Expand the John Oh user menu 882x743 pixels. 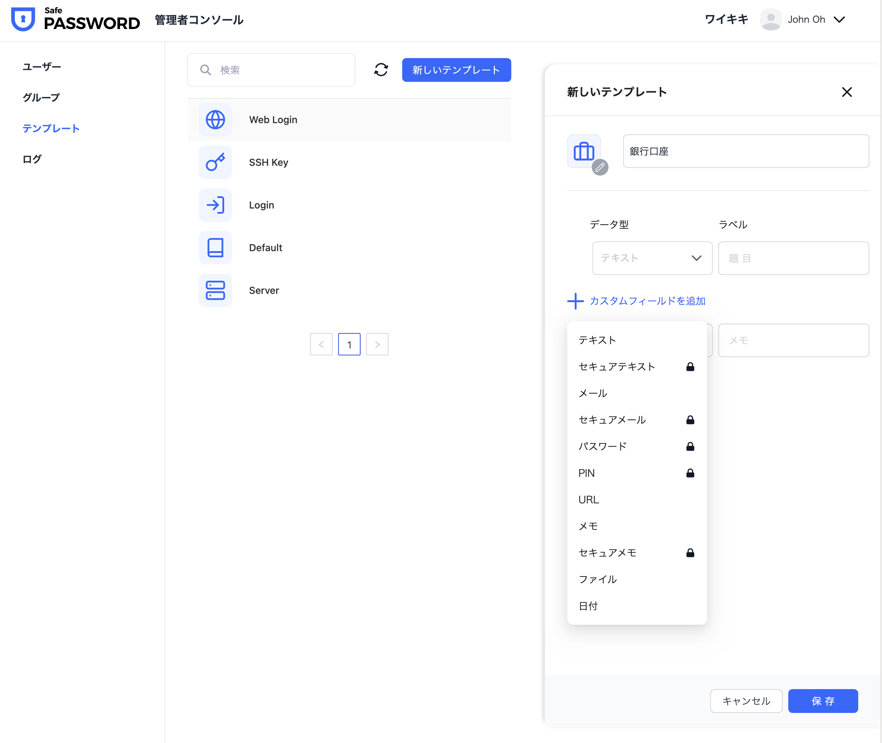coord(839,19)
